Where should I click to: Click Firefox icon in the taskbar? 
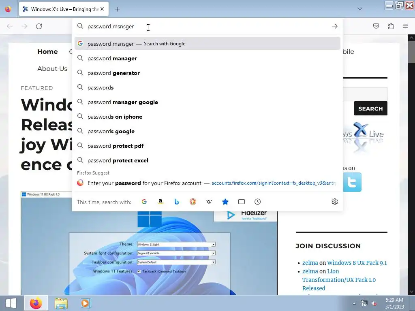click(36, 303)
